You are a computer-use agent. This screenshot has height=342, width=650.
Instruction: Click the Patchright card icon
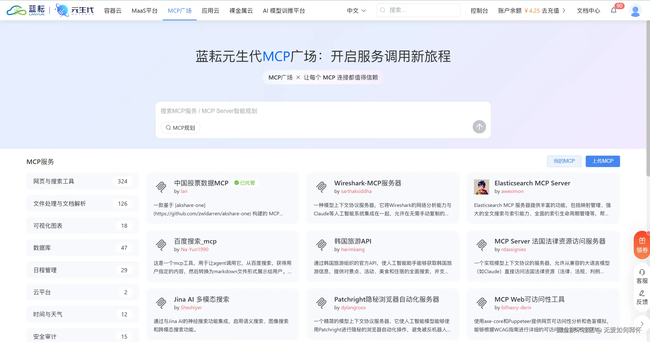pos(321,303)
